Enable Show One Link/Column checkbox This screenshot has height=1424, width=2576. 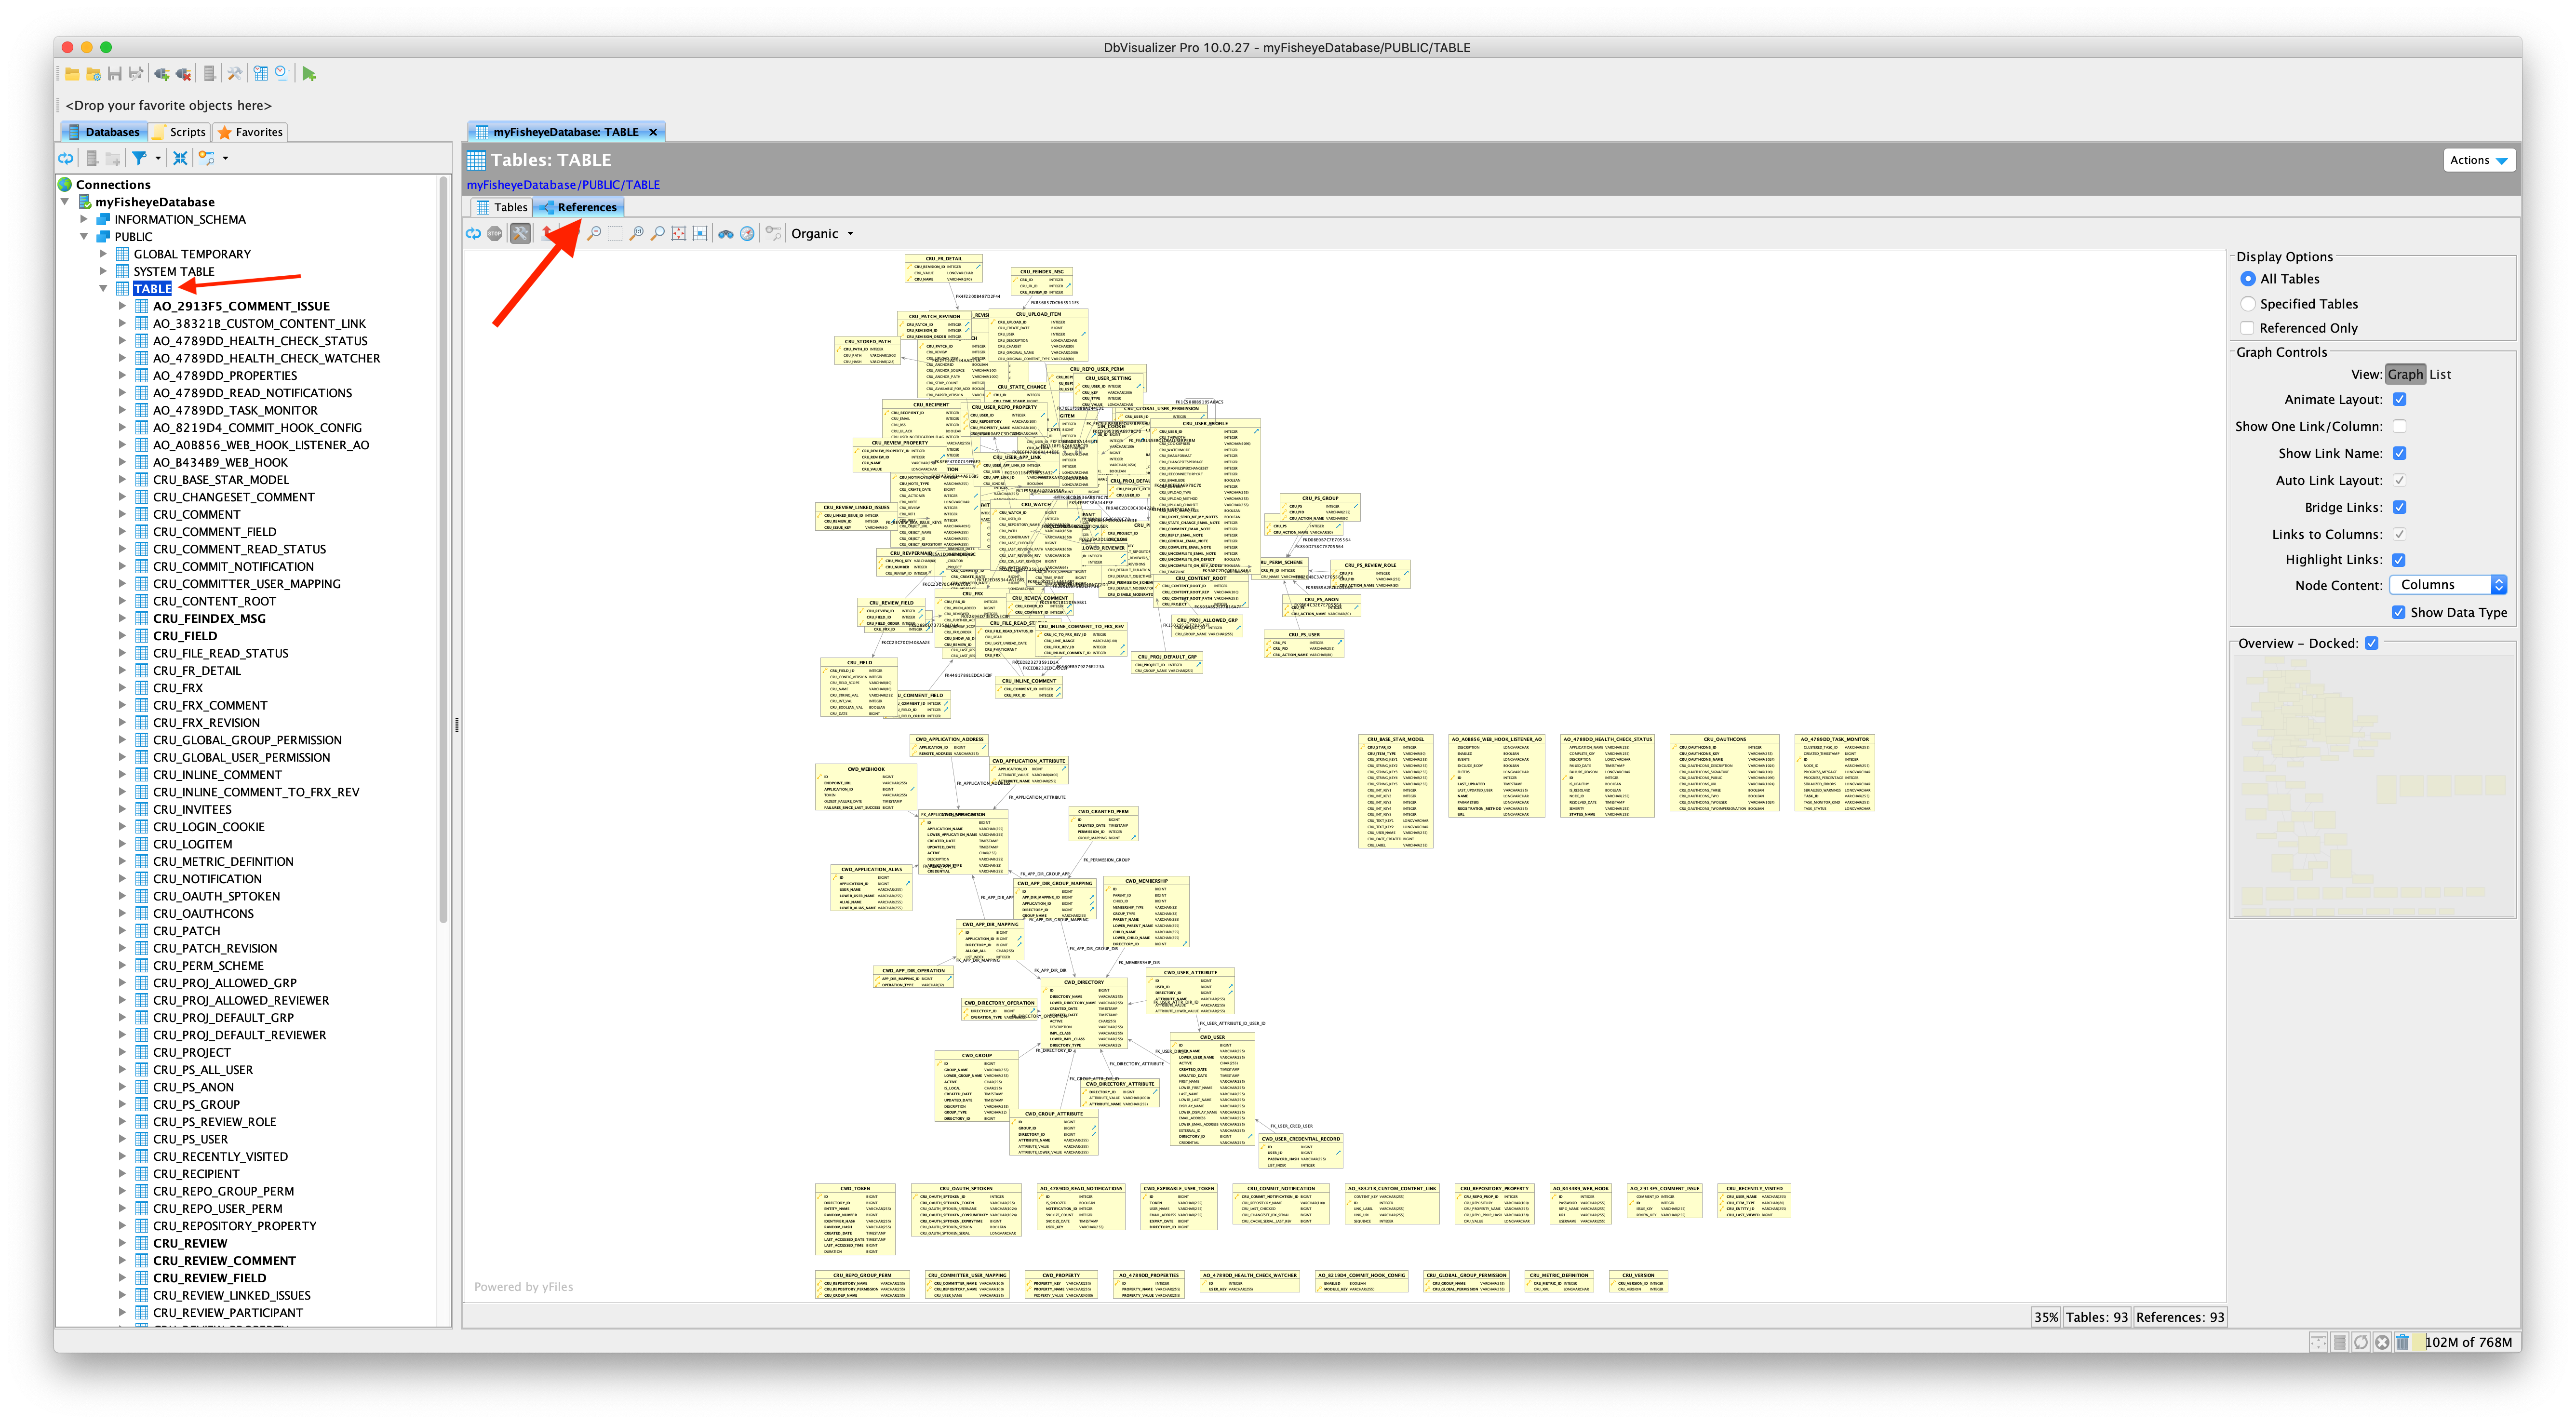click(x=2399, y=427)
